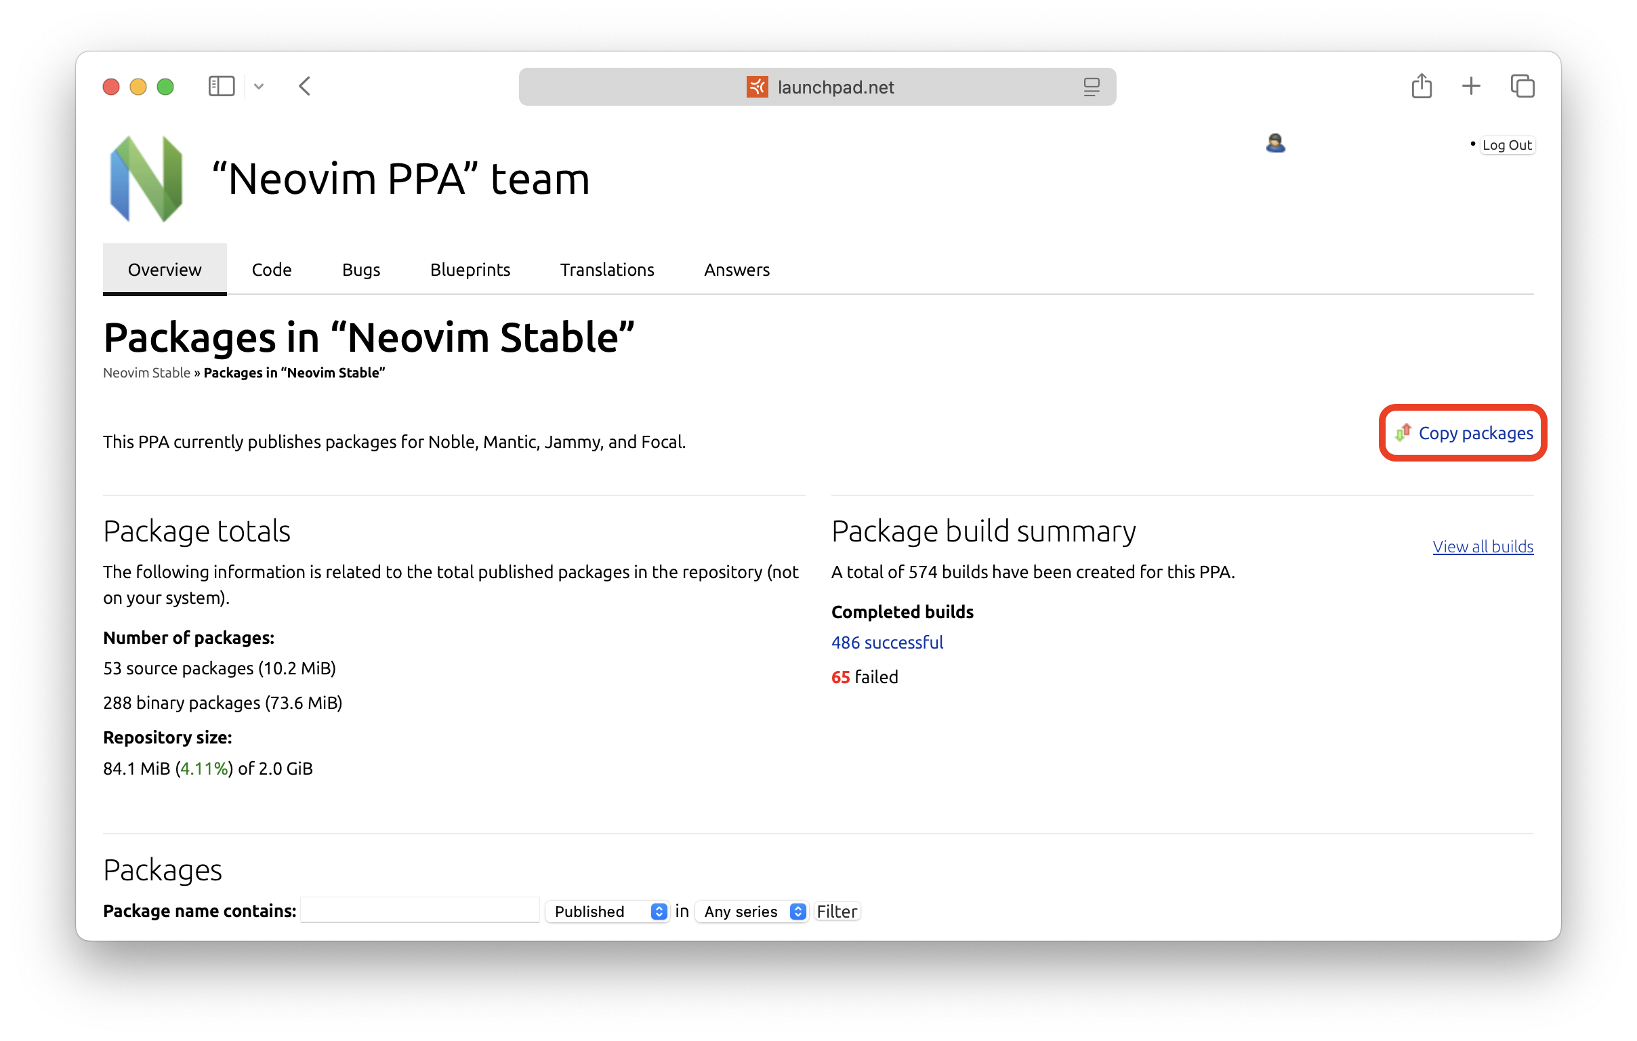
Task: Click the Neovim team logo
Action: [x=146, y=179]
